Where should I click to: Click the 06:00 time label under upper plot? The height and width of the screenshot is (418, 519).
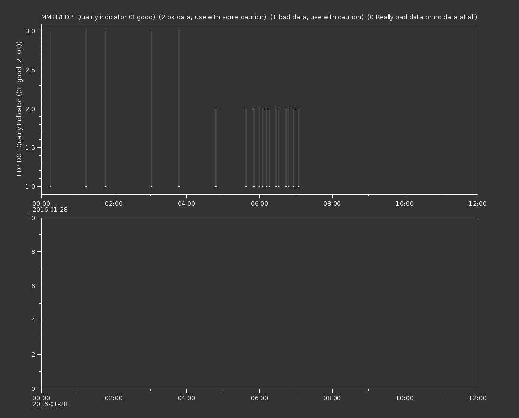(x=259, y=203)
